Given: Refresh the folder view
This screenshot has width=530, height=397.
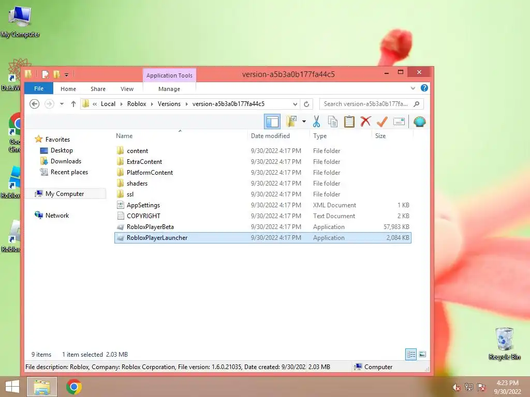Looking at the screenshot, I should pos(306,104).
